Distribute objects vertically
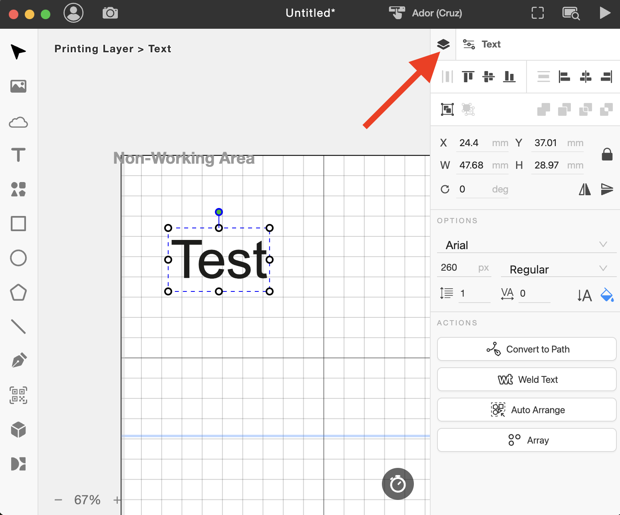 544,76
